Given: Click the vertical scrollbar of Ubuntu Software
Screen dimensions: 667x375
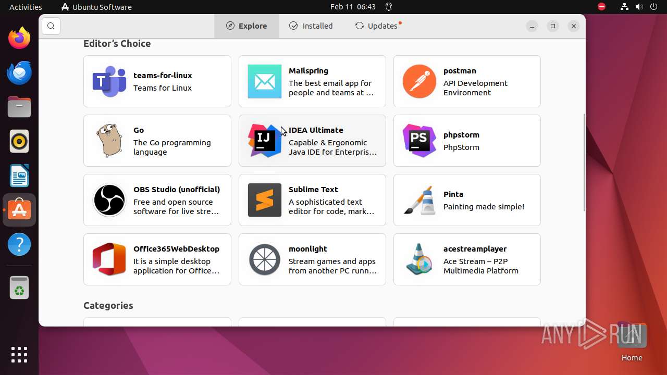Looking at the screenshot, I should [584, 162].
